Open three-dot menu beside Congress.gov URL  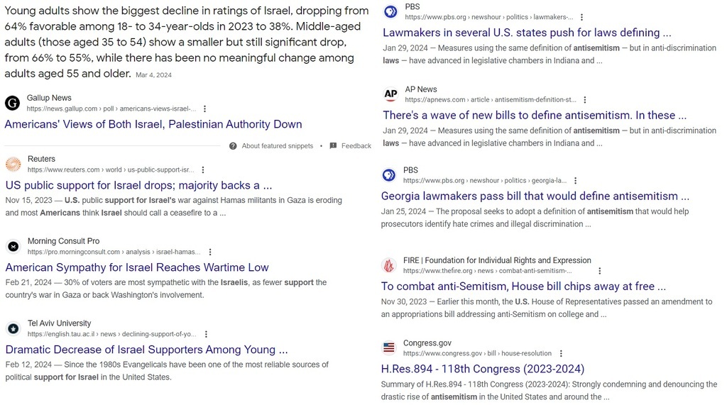coord(561,353)
